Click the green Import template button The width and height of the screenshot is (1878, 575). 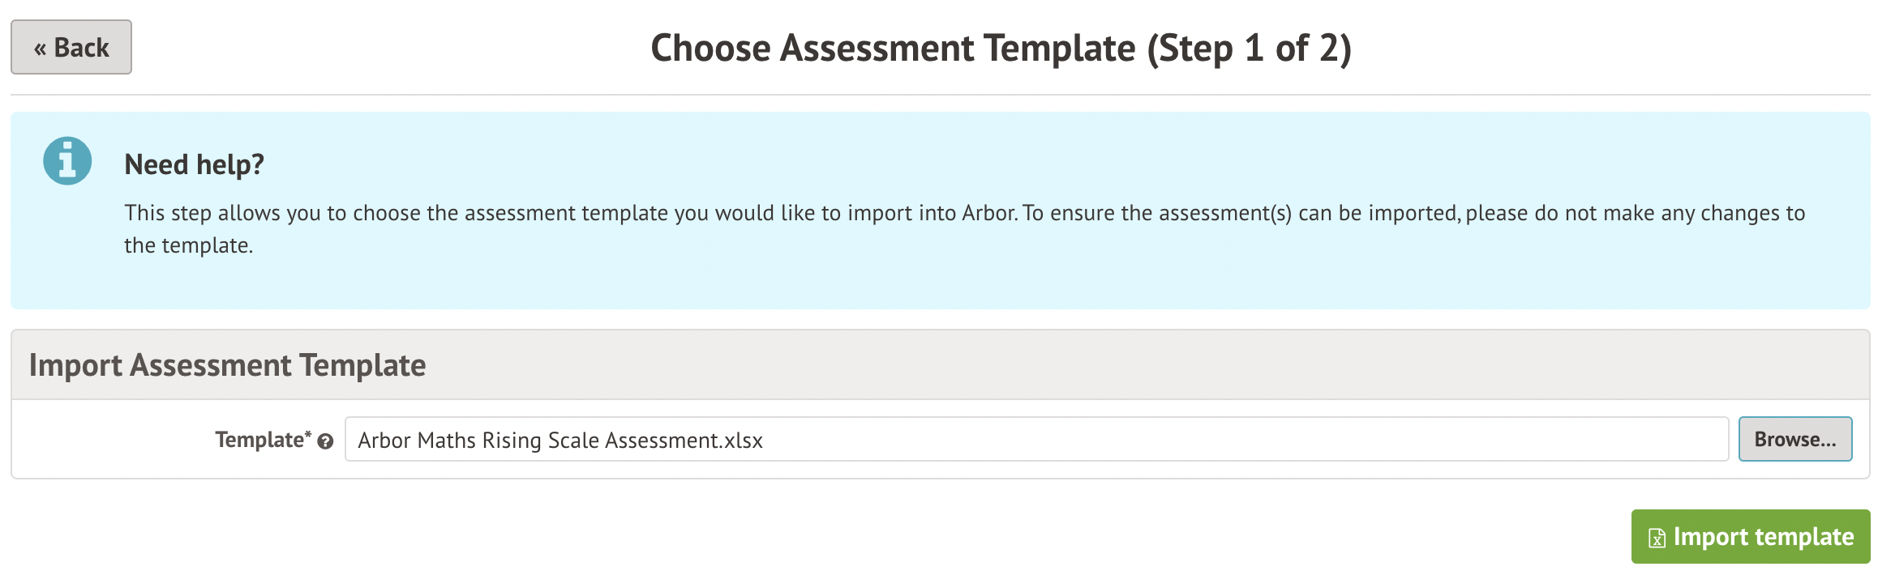pyautogui.click(x=1750, y=536)
